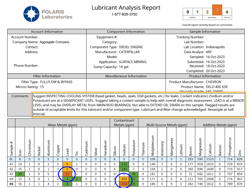Click sample number 41 row label
The image size is (252, 188).
click(11, 164)
